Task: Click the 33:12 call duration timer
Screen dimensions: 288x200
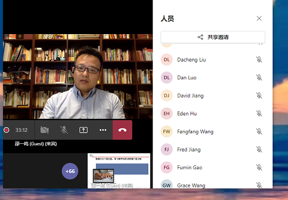Action: (21, 130)
